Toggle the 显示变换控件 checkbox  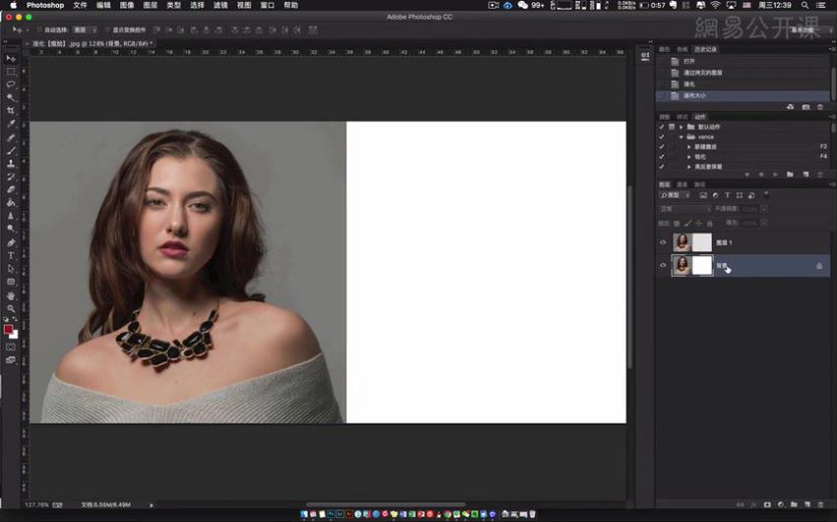(108, 30)
